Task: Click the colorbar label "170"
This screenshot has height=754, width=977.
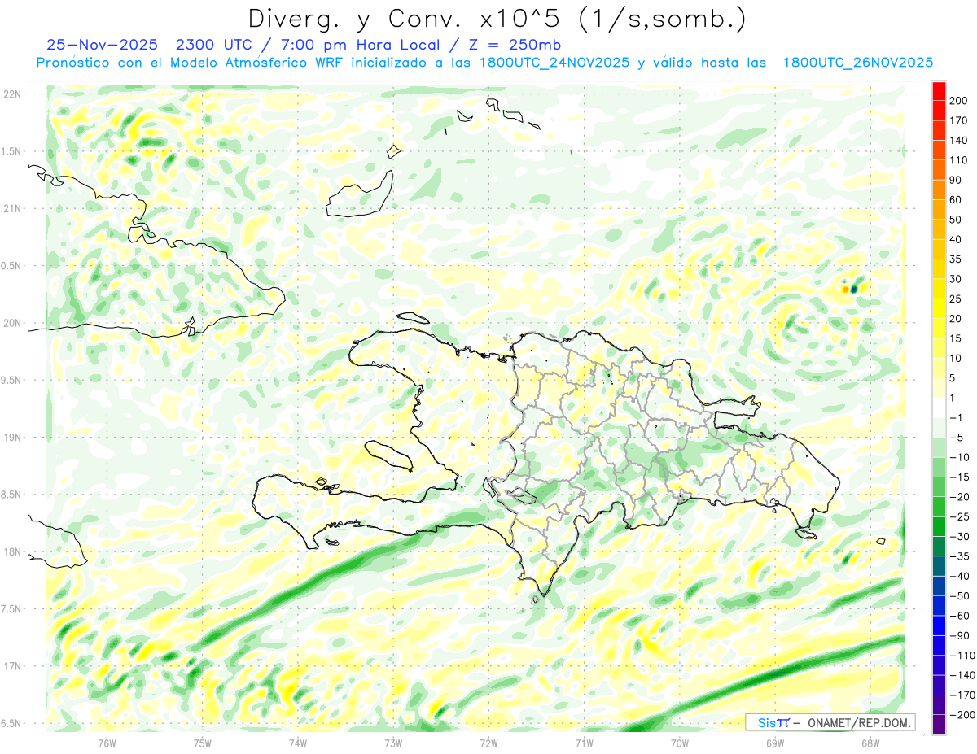Action: 959,120
